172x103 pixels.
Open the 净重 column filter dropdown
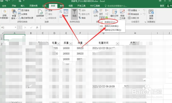coord(86,44)
